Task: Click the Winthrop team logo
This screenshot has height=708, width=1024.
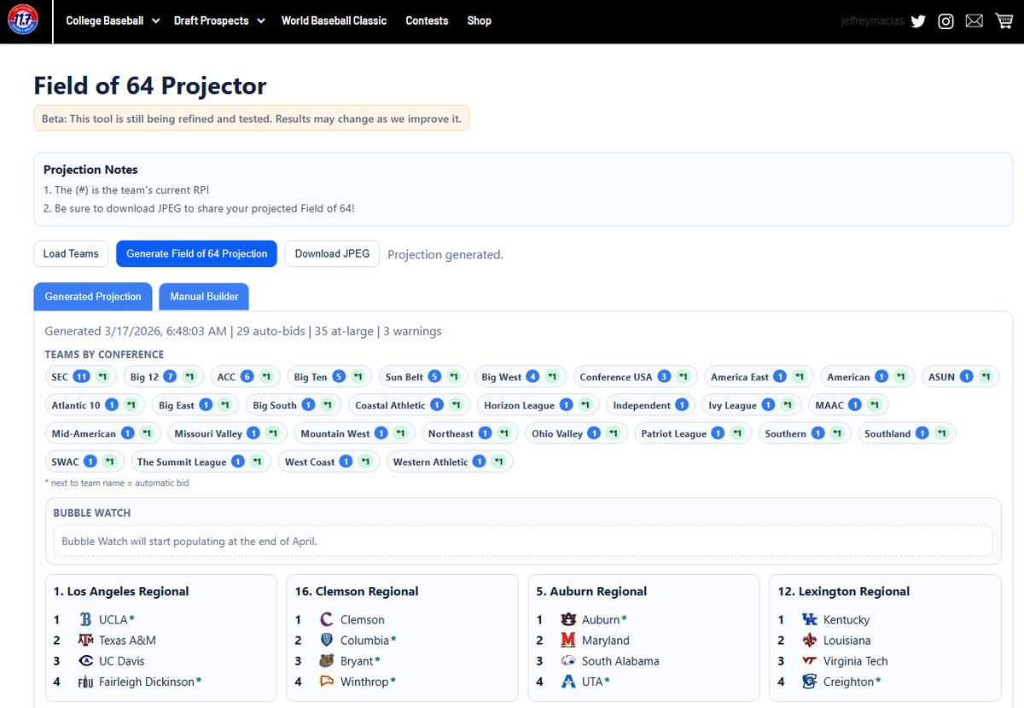Action: 327,682
